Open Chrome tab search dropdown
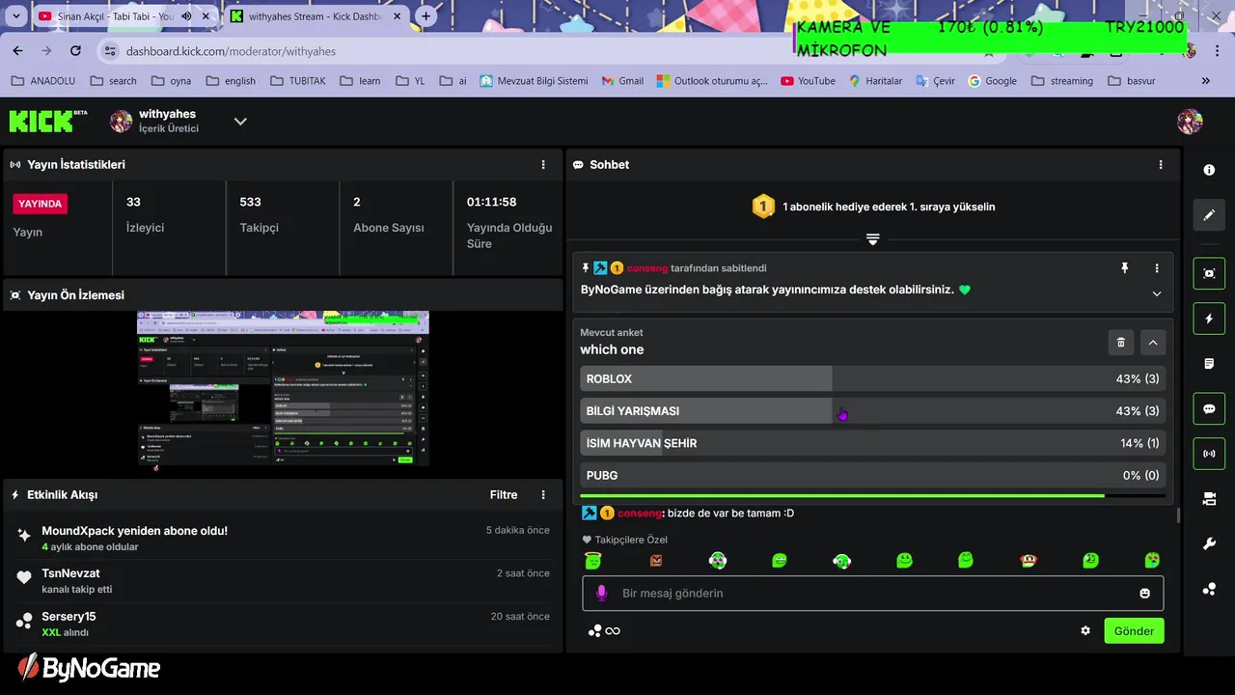This screenshot has height=695, width=1235. coord(15,16)
